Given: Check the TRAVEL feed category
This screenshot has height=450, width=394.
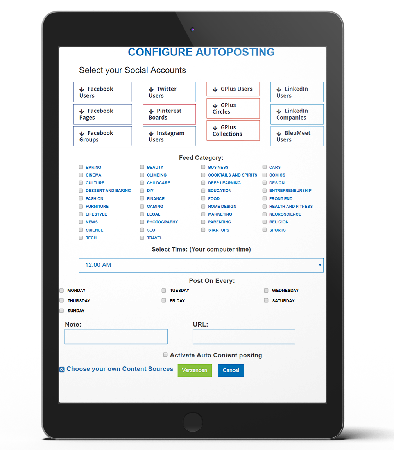Looking at the screenshot, I should (142, 237).
